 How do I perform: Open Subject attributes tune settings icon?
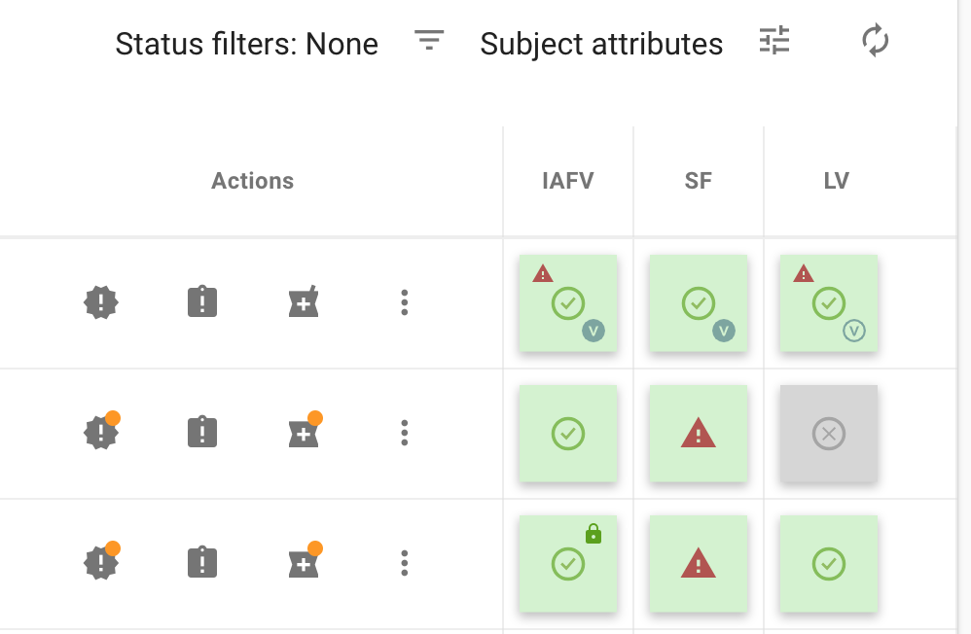point(774,41)
